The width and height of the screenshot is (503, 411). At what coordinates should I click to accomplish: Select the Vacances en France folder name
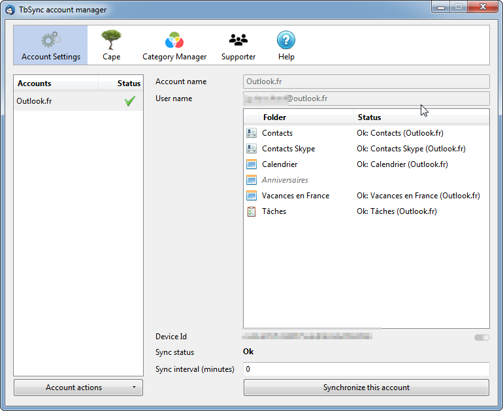click(x=295, y=196)
